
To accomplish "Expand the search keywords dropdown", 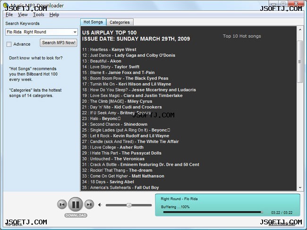I will (75, 32).
